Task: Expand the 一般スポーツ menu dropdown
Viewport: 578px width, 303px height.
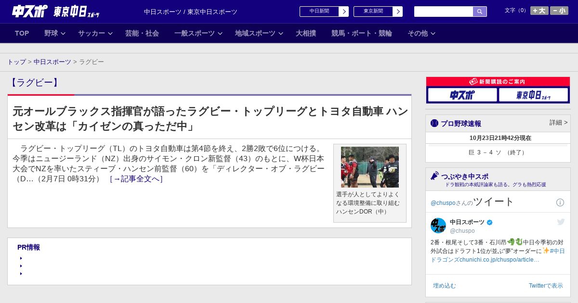Action: pos(198,33)
